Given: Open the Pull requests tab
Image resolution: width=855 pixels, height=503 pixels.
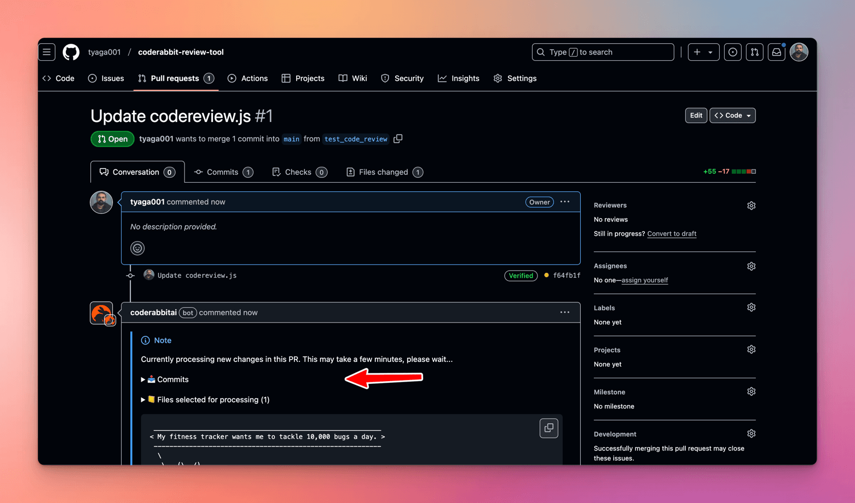Looking at the screenshot, I should tap(176, 78).
